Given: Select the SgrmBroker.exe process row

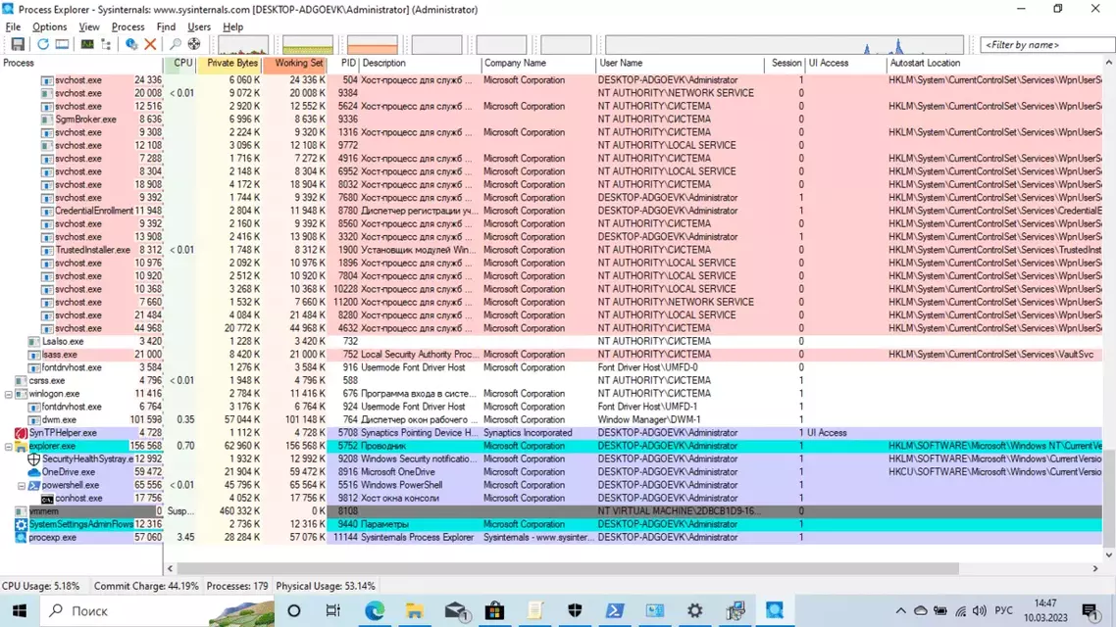Looking at the screenshot, I should coord(551,120).
